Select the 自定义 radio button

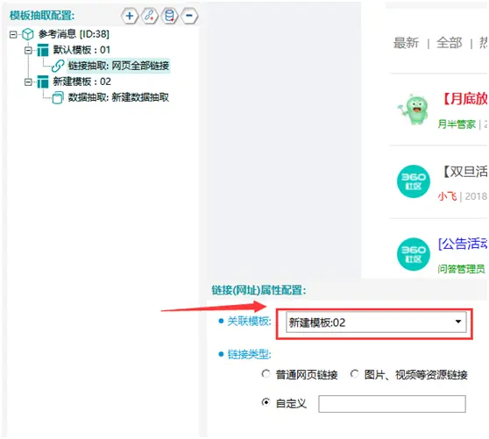tap(266, 402)
